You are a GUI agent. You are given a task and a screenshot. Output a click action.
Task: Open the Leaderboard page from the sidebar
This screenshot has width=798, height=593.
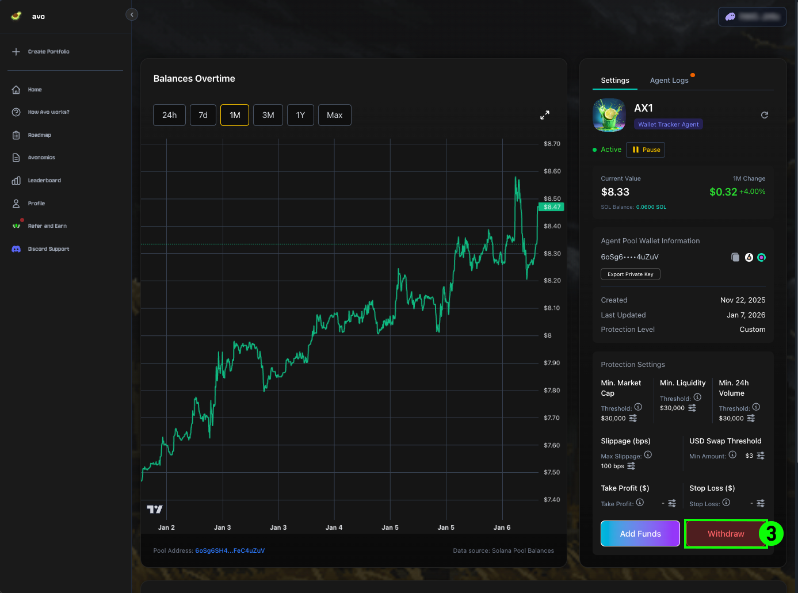(x=44, y=181)
